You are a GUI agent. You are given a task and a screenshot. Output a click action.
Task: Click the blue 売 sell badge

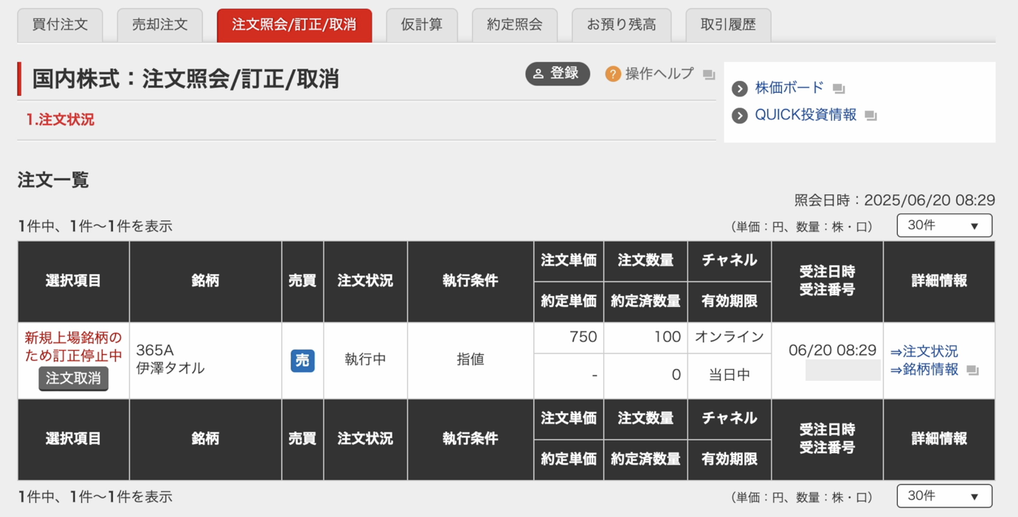(302, 361)
